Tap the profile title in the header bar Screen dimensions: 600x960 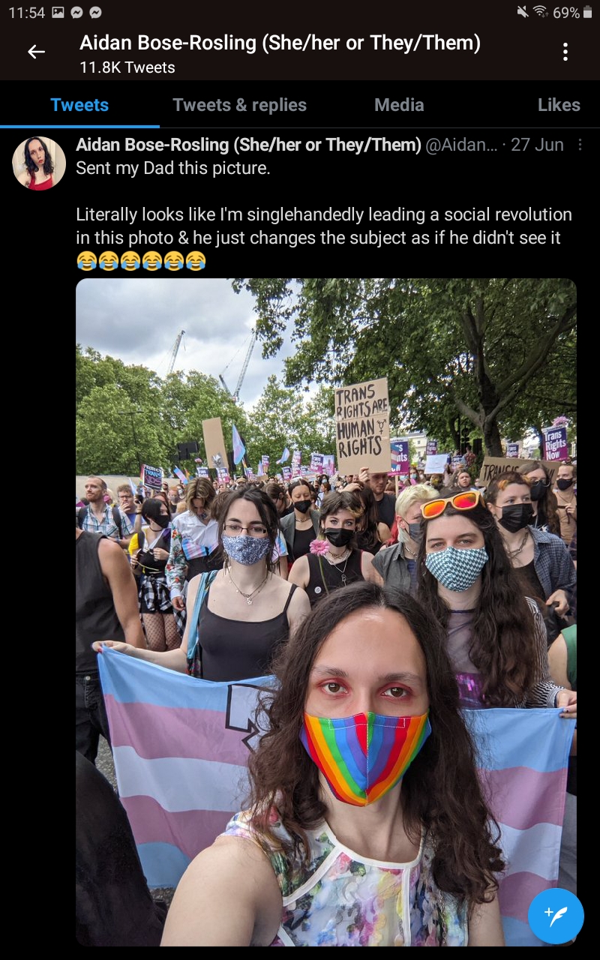point(280,43)
